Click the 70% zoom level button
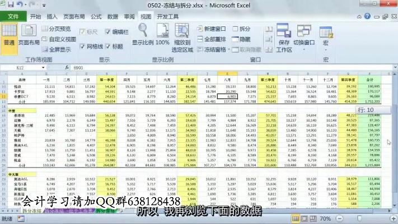 (325, 218)
